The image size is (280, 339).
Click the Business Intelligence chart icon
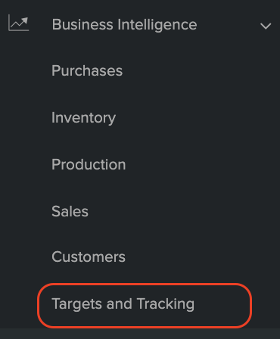18,23
